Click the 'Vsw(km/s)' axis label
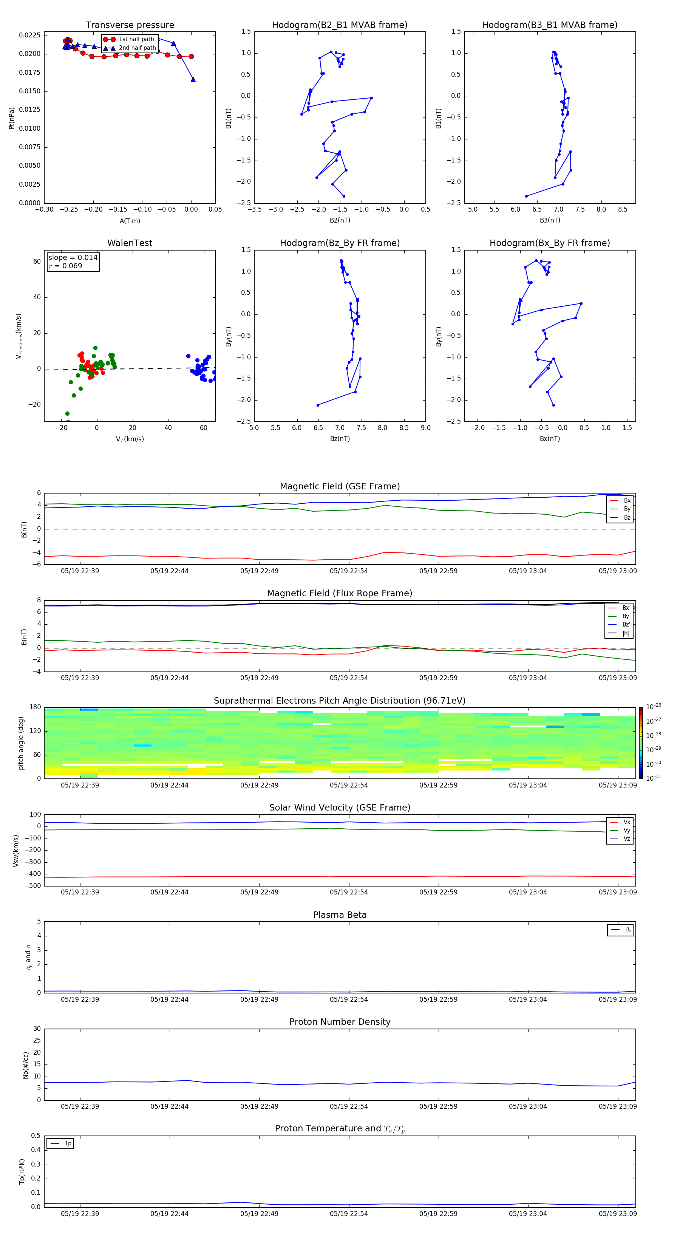Viewport: 680px width, 1247px height. [16, 851]
